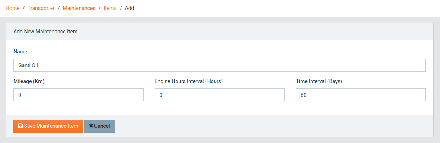Cancel adding the maintenance item
440x143 pixels.
tap(100, 126)
